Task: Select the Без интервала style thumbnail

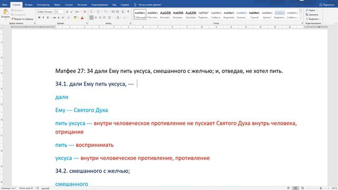Action: (x=153, y=14)
